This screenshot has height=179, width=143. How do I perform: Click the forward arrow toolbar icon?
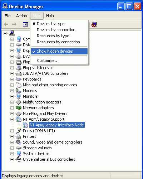coord(14,25)
